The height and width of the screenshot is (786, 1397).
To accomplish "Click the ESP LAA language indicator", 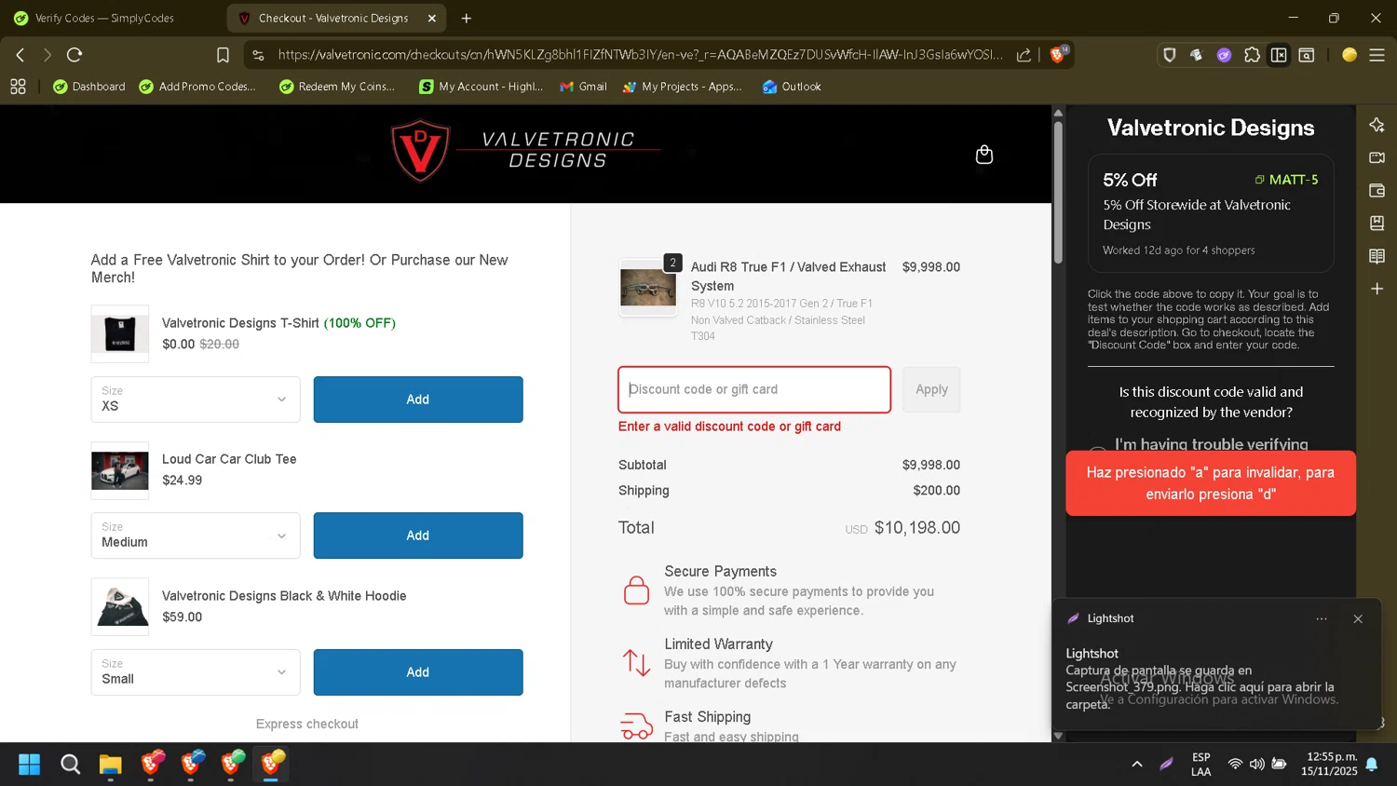I will click(x=1201, y=764).
